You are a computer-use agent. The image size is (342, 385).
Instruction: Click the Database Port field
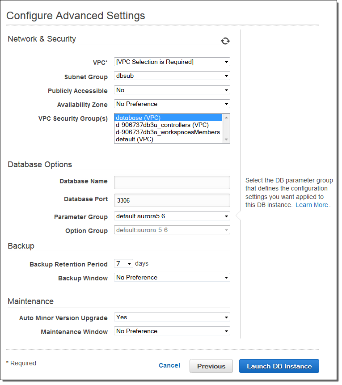click(172, 200)
